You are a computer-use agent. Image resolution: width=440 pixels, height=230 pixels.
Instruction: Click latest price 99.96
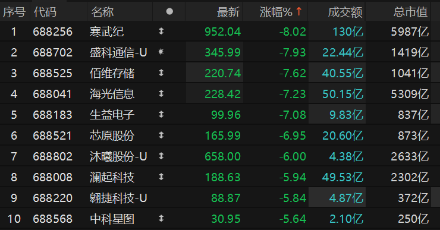[x=226, y=115]
